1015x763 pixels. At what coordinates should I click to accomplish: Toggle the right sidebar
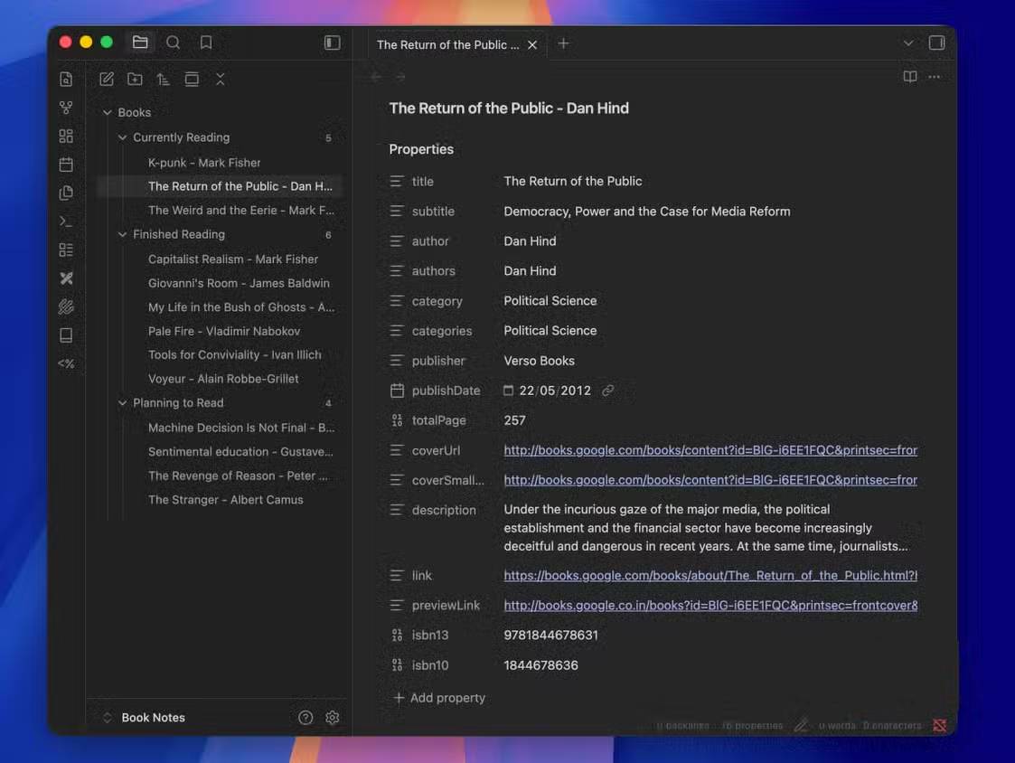[x=936, y=43]
